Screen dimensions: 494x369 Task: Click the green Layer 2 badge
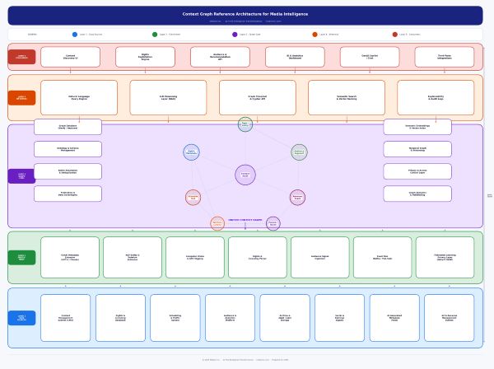[x=21, y=258]
